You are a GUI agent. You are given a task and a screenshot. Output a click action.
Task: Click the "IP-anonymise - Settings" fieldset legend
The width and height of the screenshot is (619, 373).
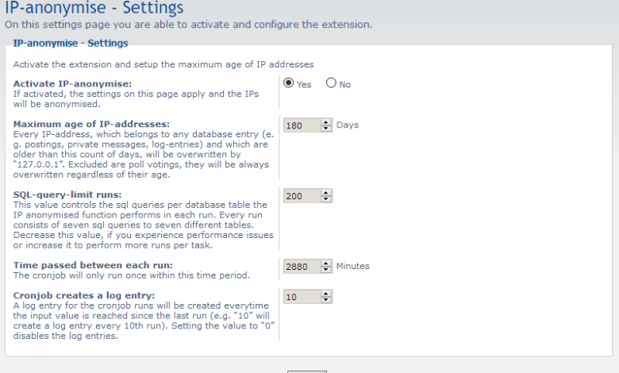pos(71,44)
